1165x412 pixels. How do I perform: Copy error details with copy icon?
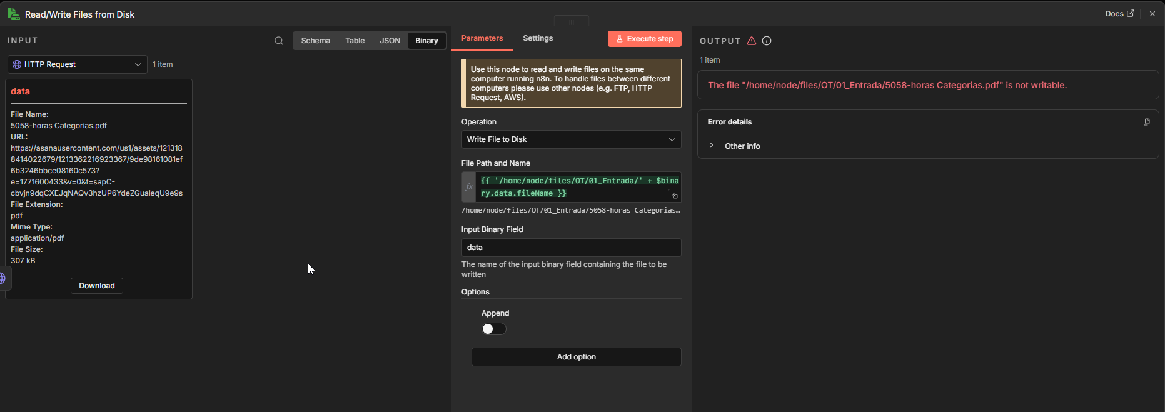[1146, 122]
